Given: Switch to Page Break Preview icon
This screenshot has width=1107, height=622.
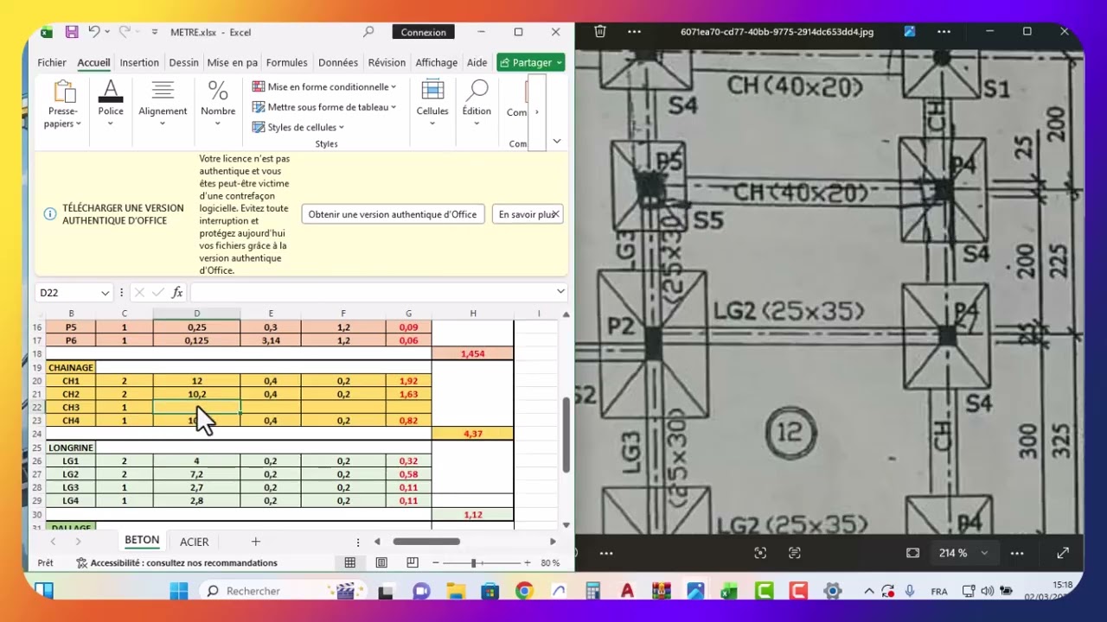Looking at the screenshot, I should 413,563.
